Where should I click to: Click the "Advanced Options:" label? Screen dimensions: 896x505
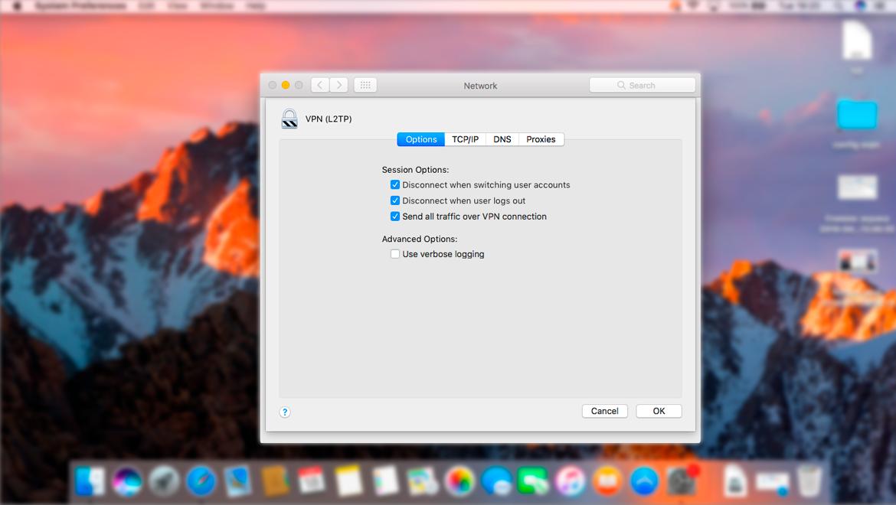tap(420, 239)
